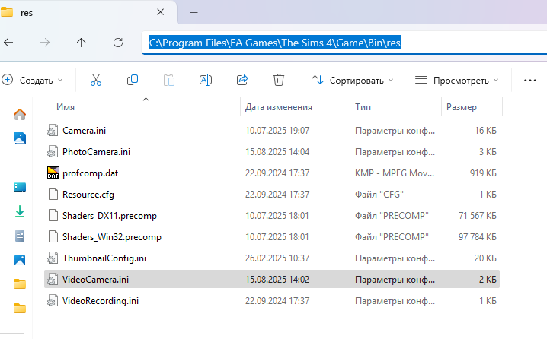Rename the selected file

(206, 80)
